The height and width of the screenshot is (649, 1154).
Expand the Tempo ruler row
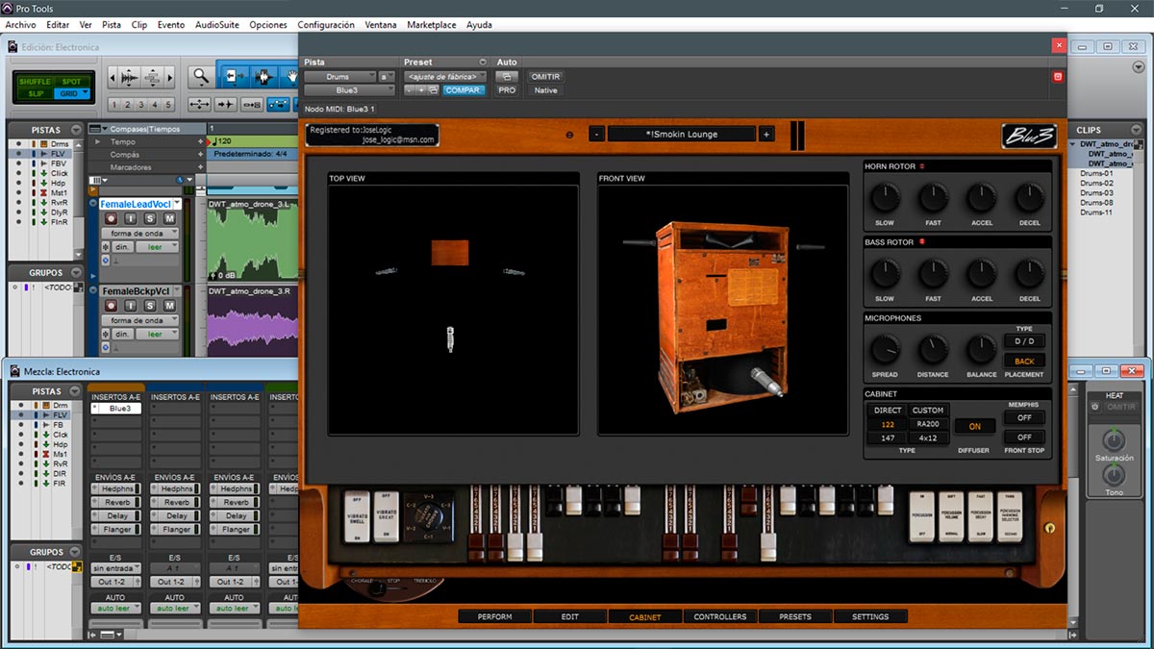click(x=97, y=142)
